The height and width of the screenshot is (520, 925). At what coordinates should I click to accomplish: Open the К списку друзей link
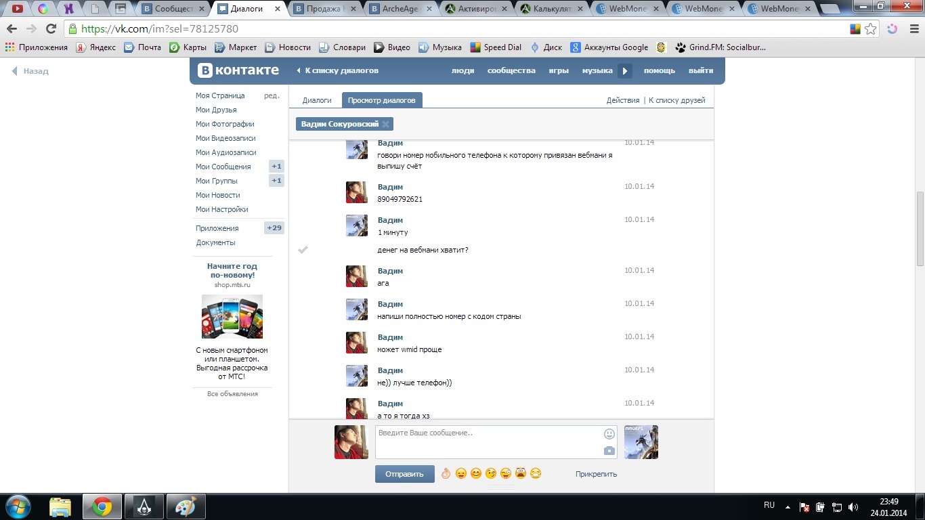(676, 100)
